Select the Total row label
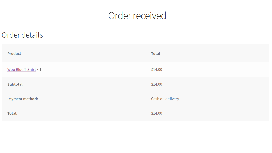272x153 pixels. (12, 113)
